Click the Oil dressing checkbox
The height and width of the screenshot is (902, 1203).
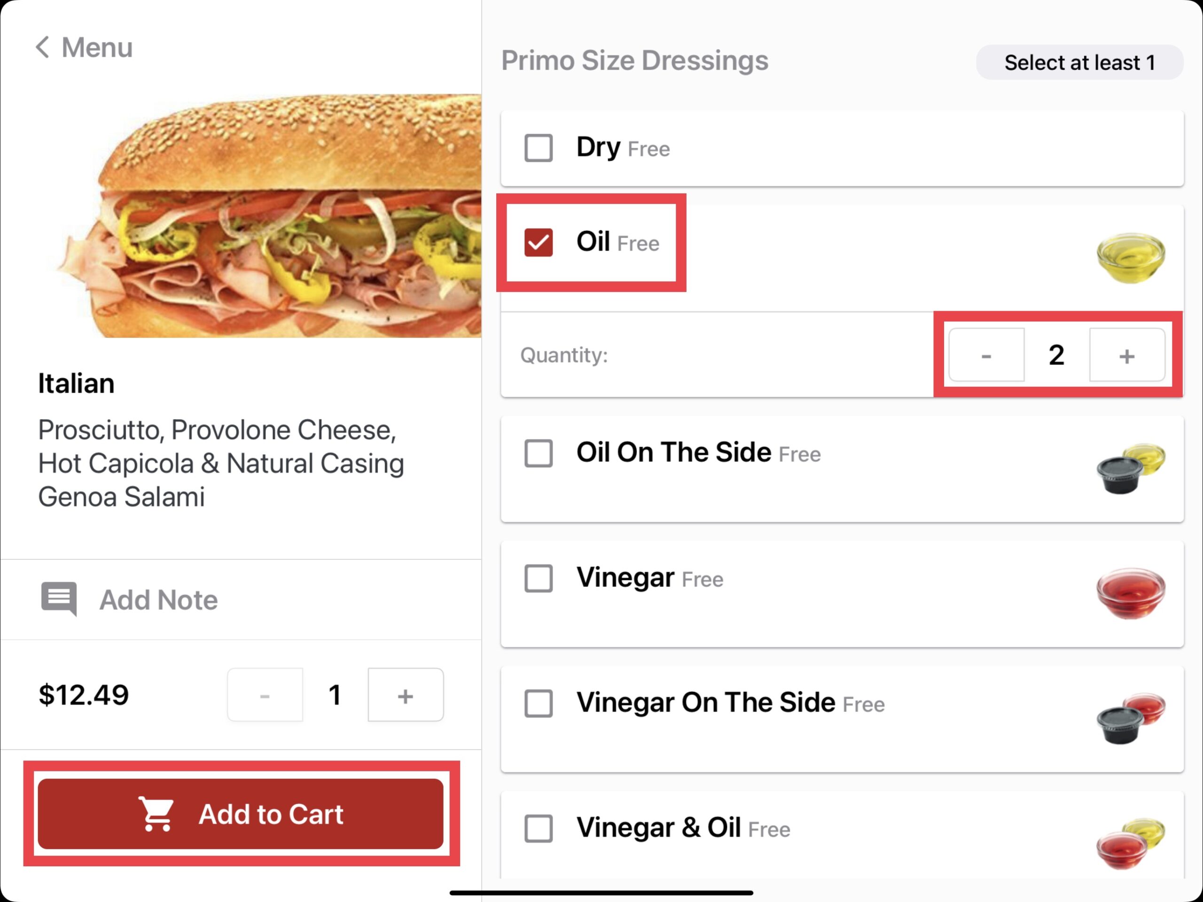pyautogui.click(x=538, y=243)
